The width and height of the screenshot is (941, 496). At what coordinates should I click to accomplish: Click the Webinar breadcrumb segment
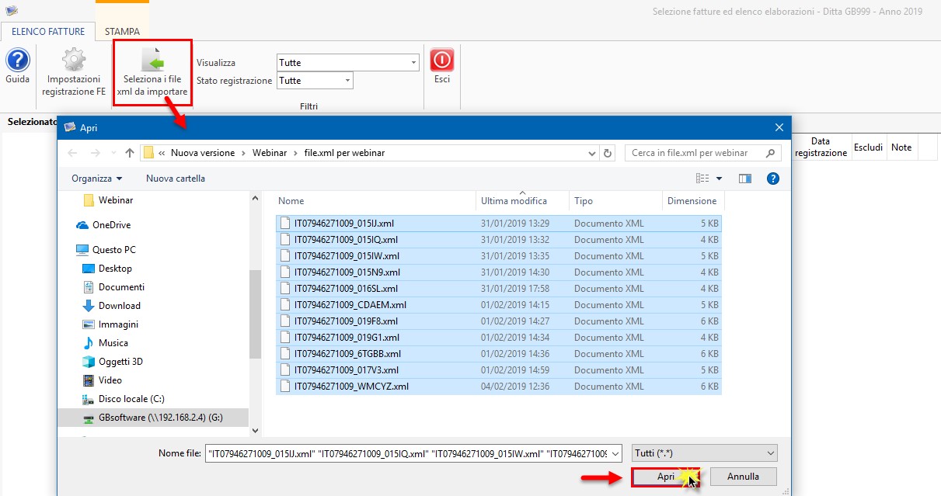269,153
